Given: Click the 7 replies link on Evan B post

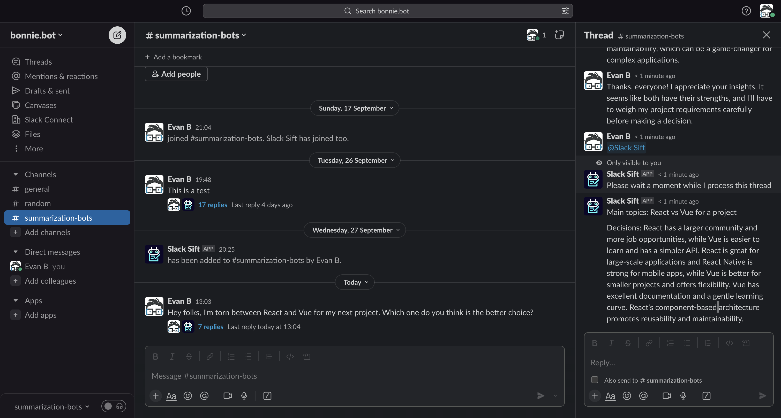Looking at the screenshot, I should click(x=211, y=326).
